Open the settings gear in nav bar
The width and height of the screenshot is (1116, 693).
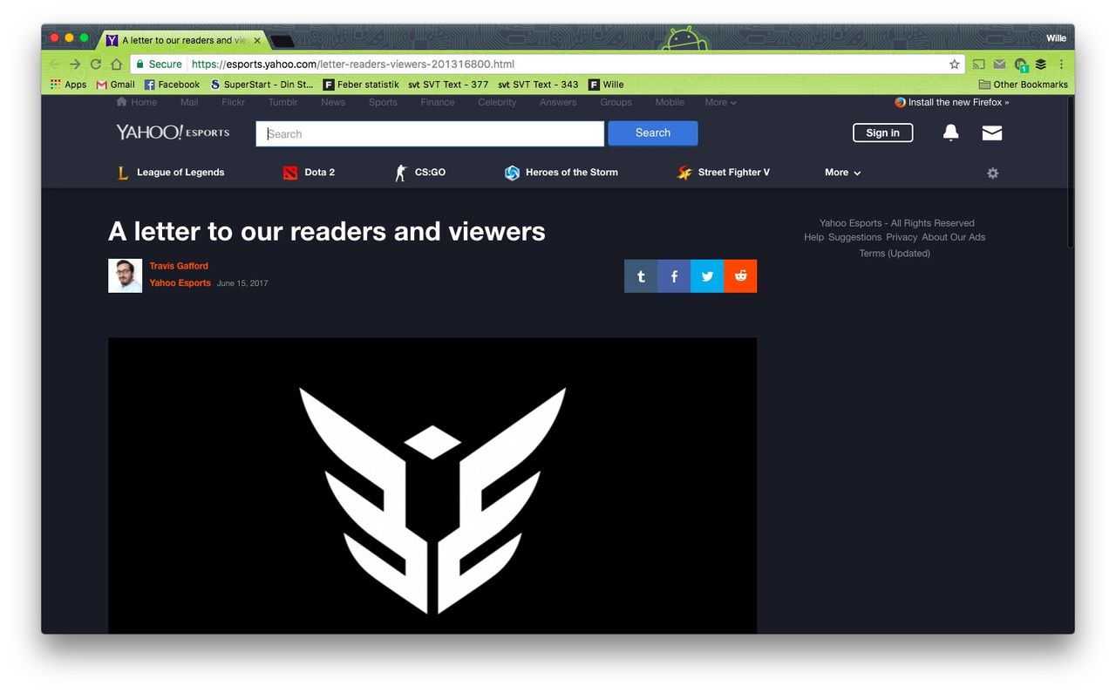(x=992, y=173)
